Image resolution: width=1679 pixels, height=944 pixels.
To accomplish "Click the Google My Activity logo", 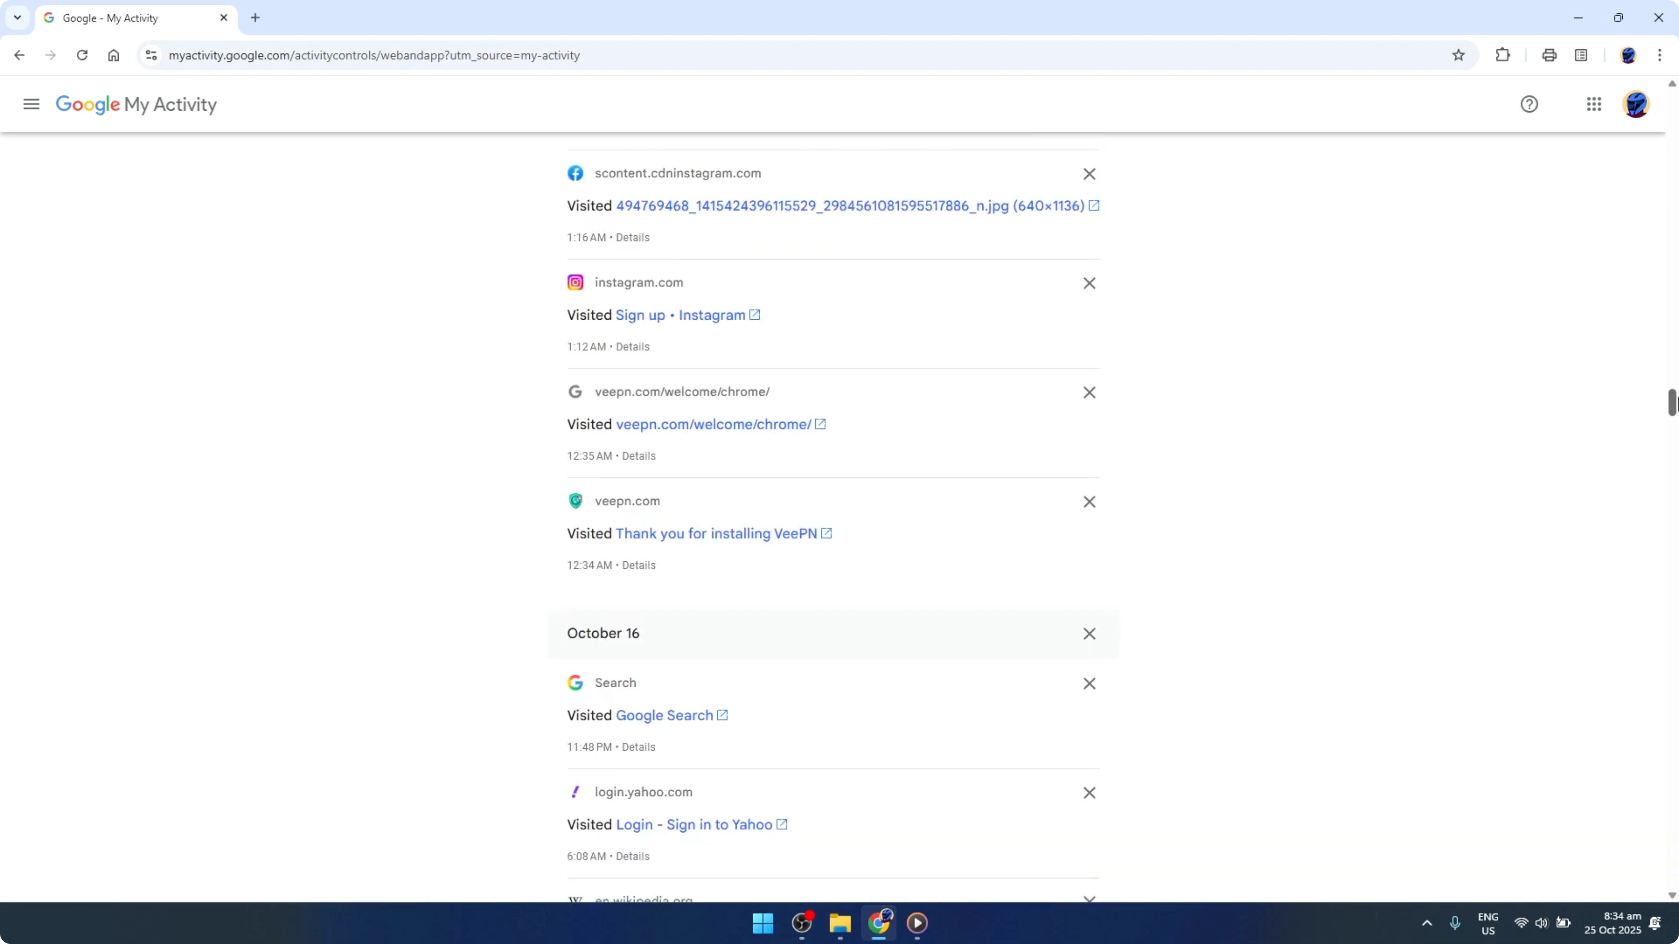I will 136,104.
